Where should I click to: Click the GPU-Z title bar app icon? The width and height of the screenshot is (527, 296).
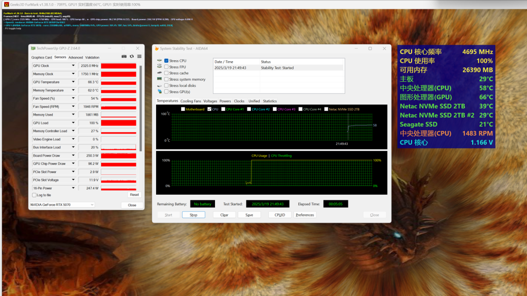tap(33, 49)
